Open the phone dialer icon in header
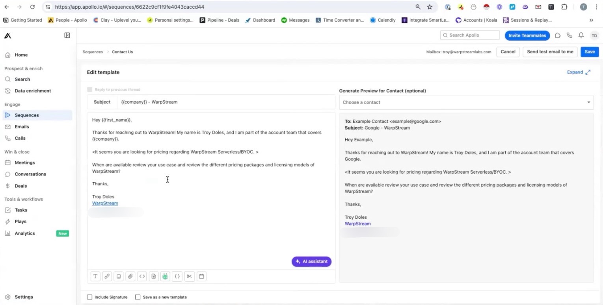 click(569, 35)
